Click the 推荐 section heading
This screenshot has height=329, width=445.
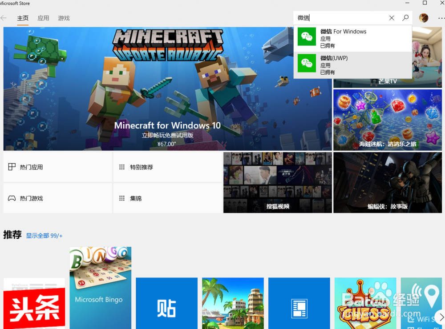point(12,235)
